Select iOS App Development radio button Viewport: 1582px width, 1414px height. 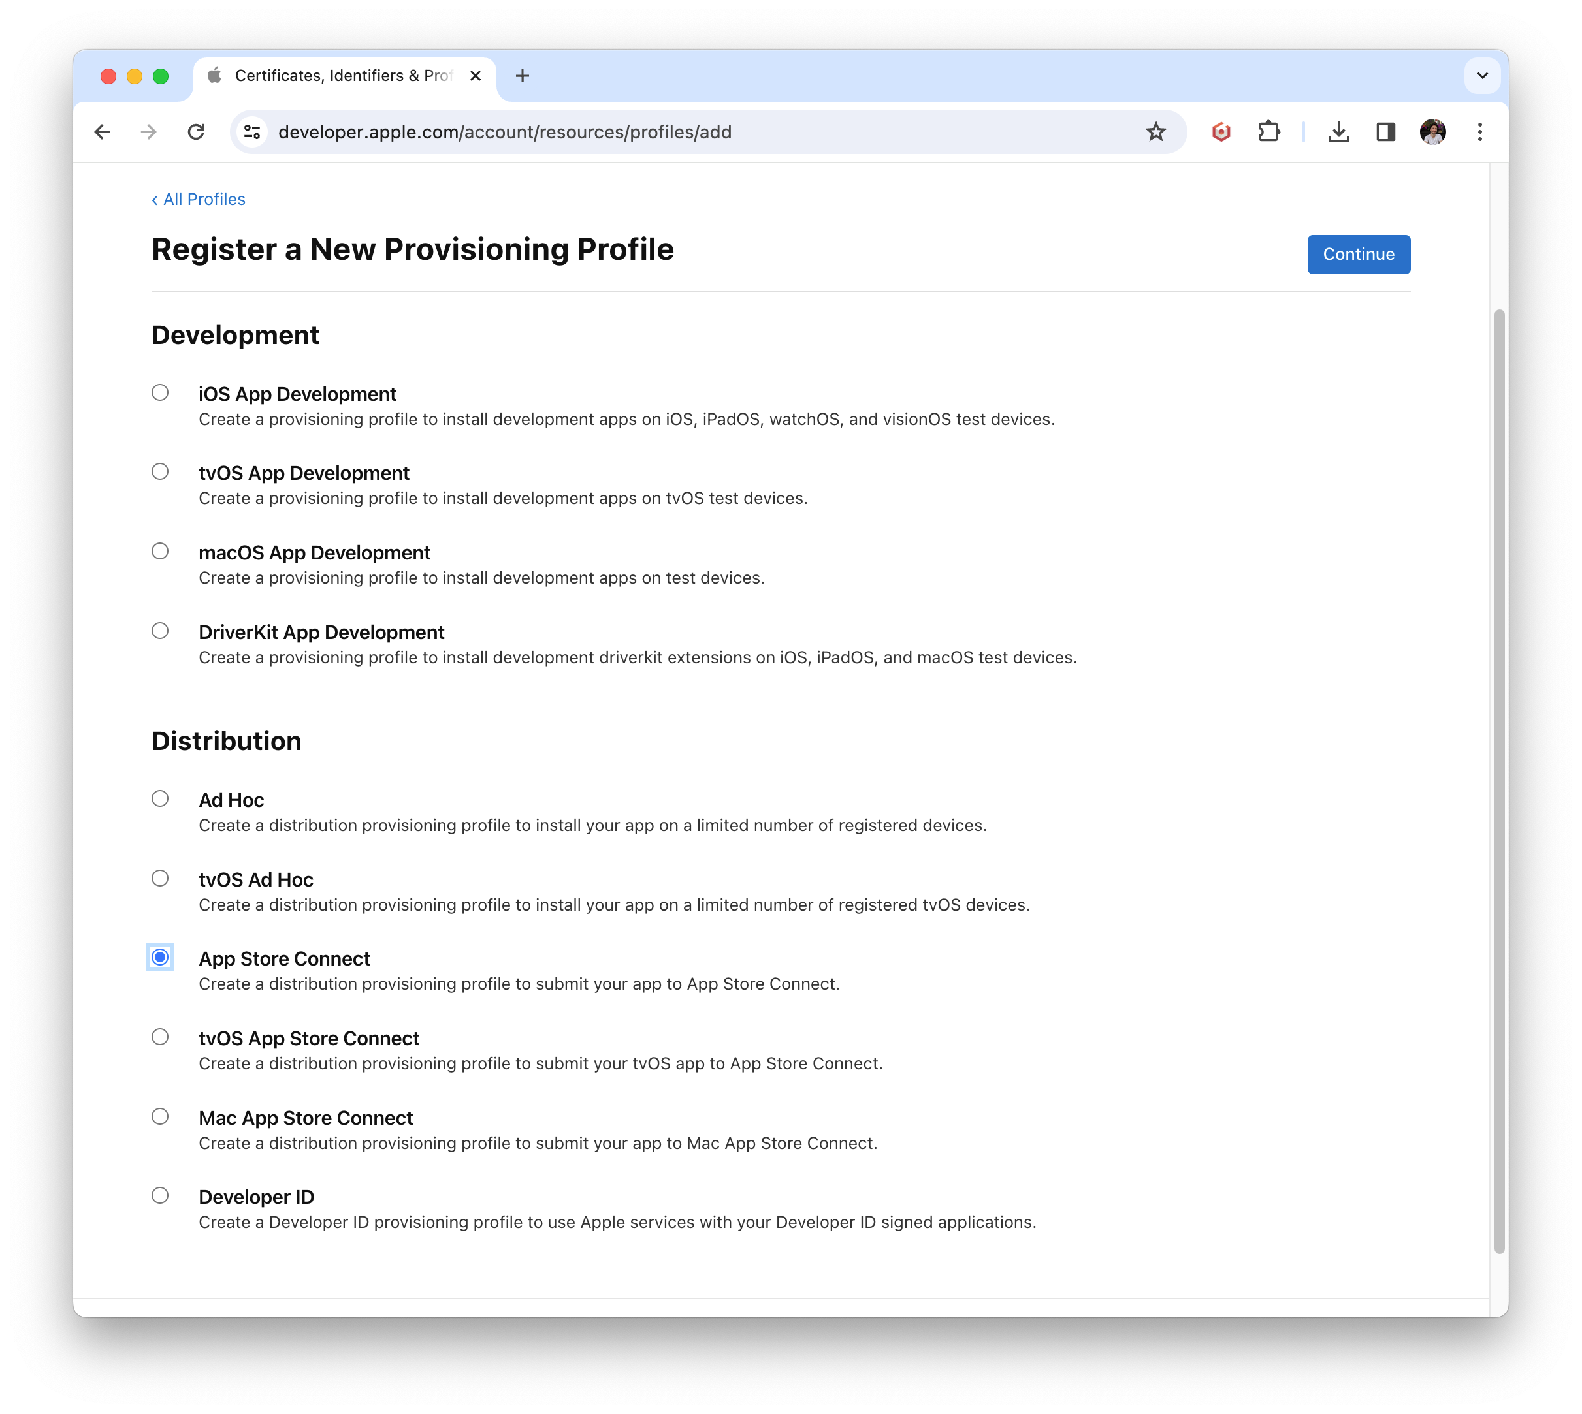point(159,392)
